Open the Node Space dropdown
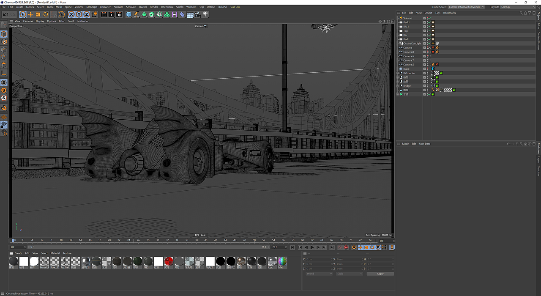The image size is (541, 296). (x=466, y=7)
